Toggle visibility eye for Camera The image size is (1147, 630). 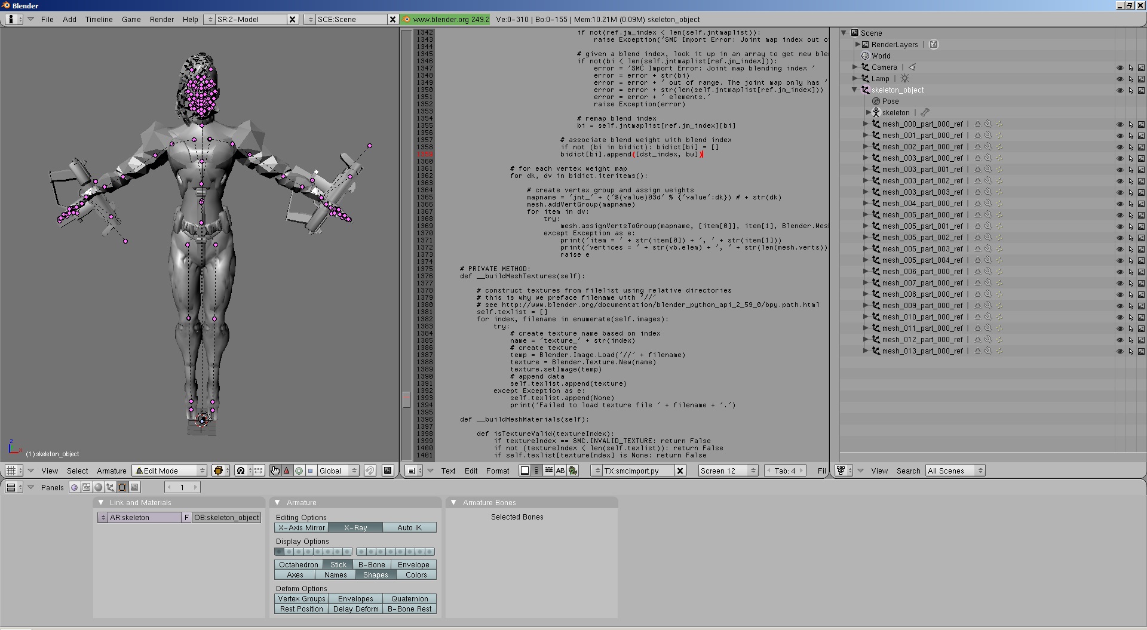(x=1120, y=67)
